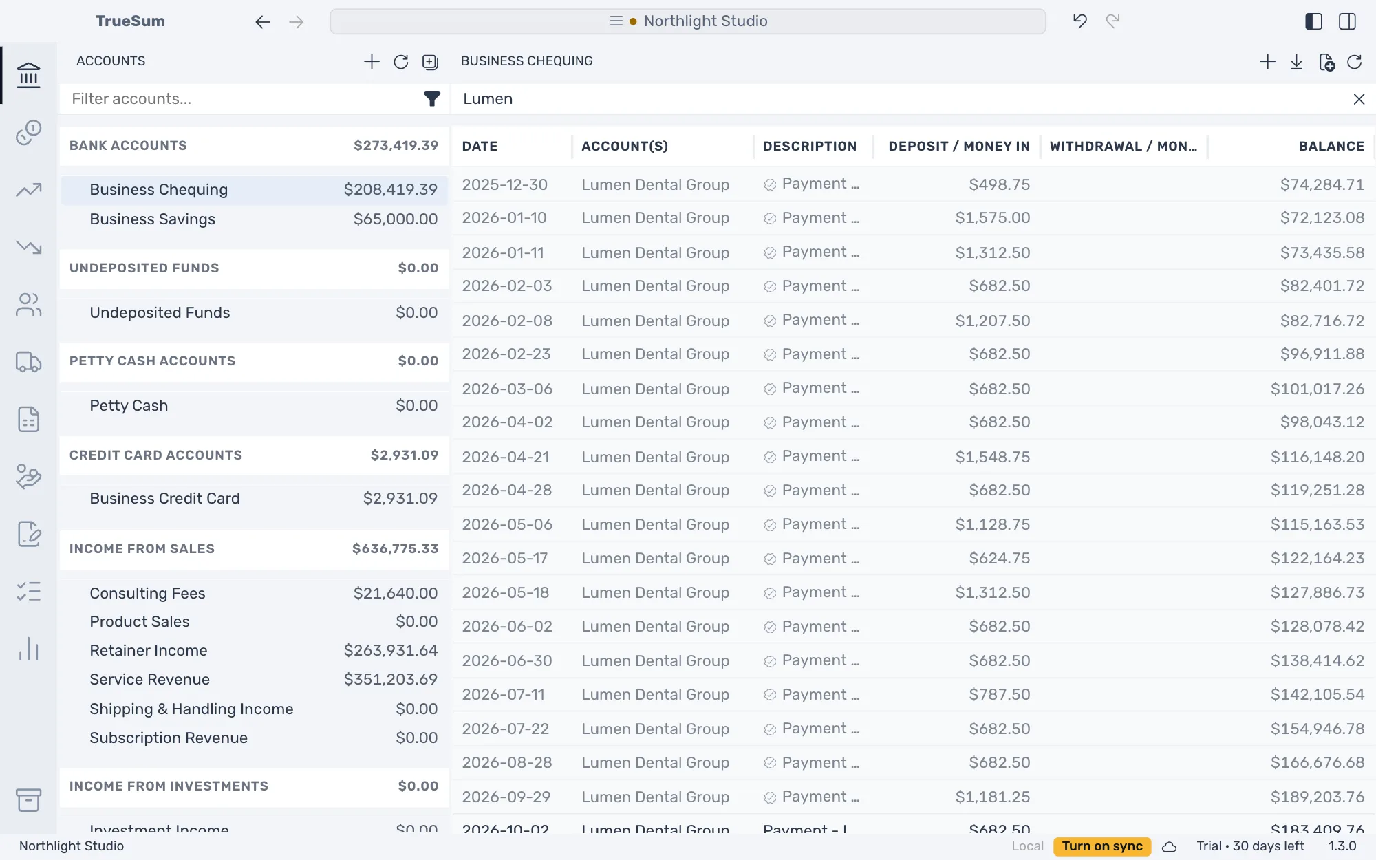Click Turn on sync button
1376x860 pixels.
[1102, 846]
